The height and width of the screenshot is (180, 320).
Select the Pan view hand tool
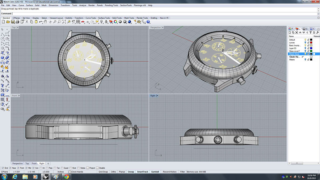pyautogui.click(x=45, y=22)
